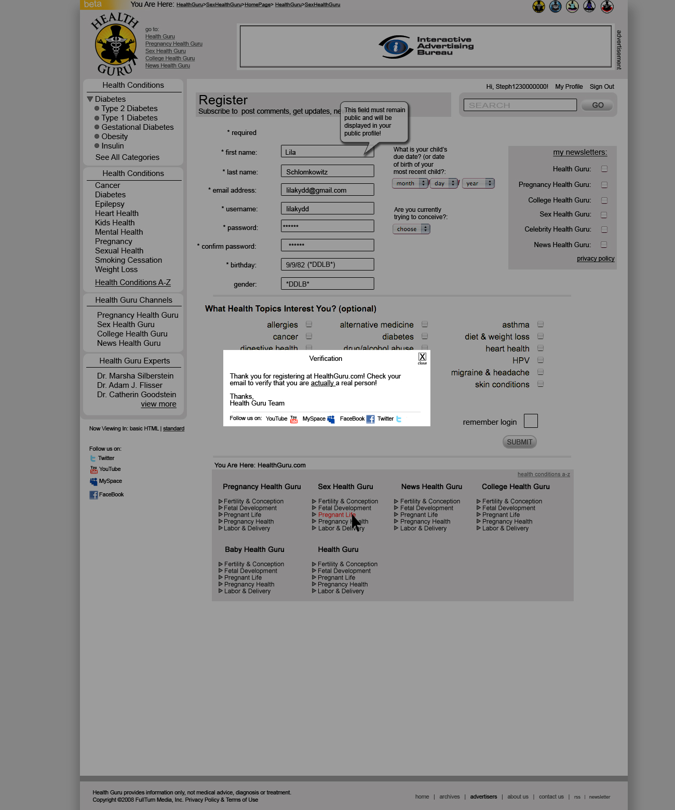Enable the remember login box

(x=531, y=421)
